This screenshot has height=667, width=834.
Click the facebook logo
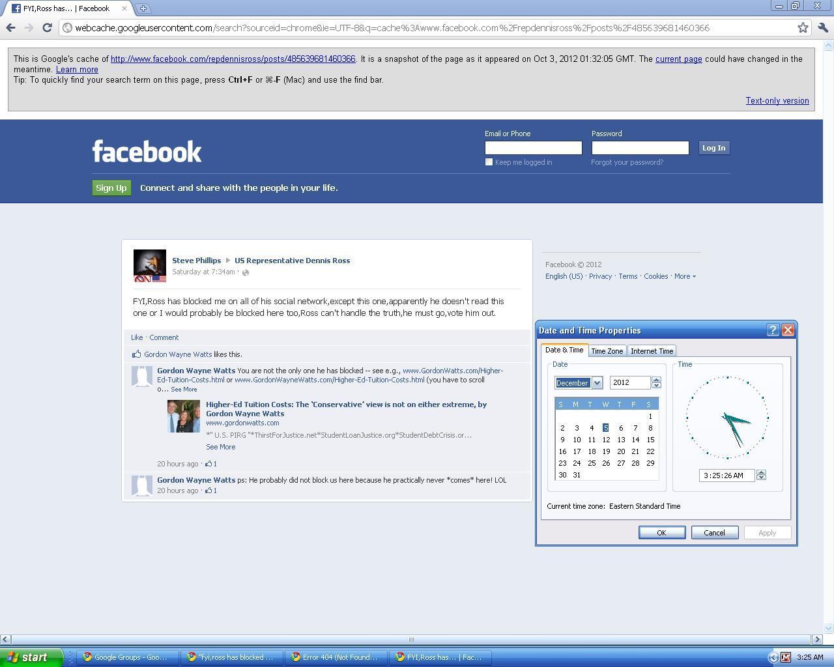click(x=147, y=151)
